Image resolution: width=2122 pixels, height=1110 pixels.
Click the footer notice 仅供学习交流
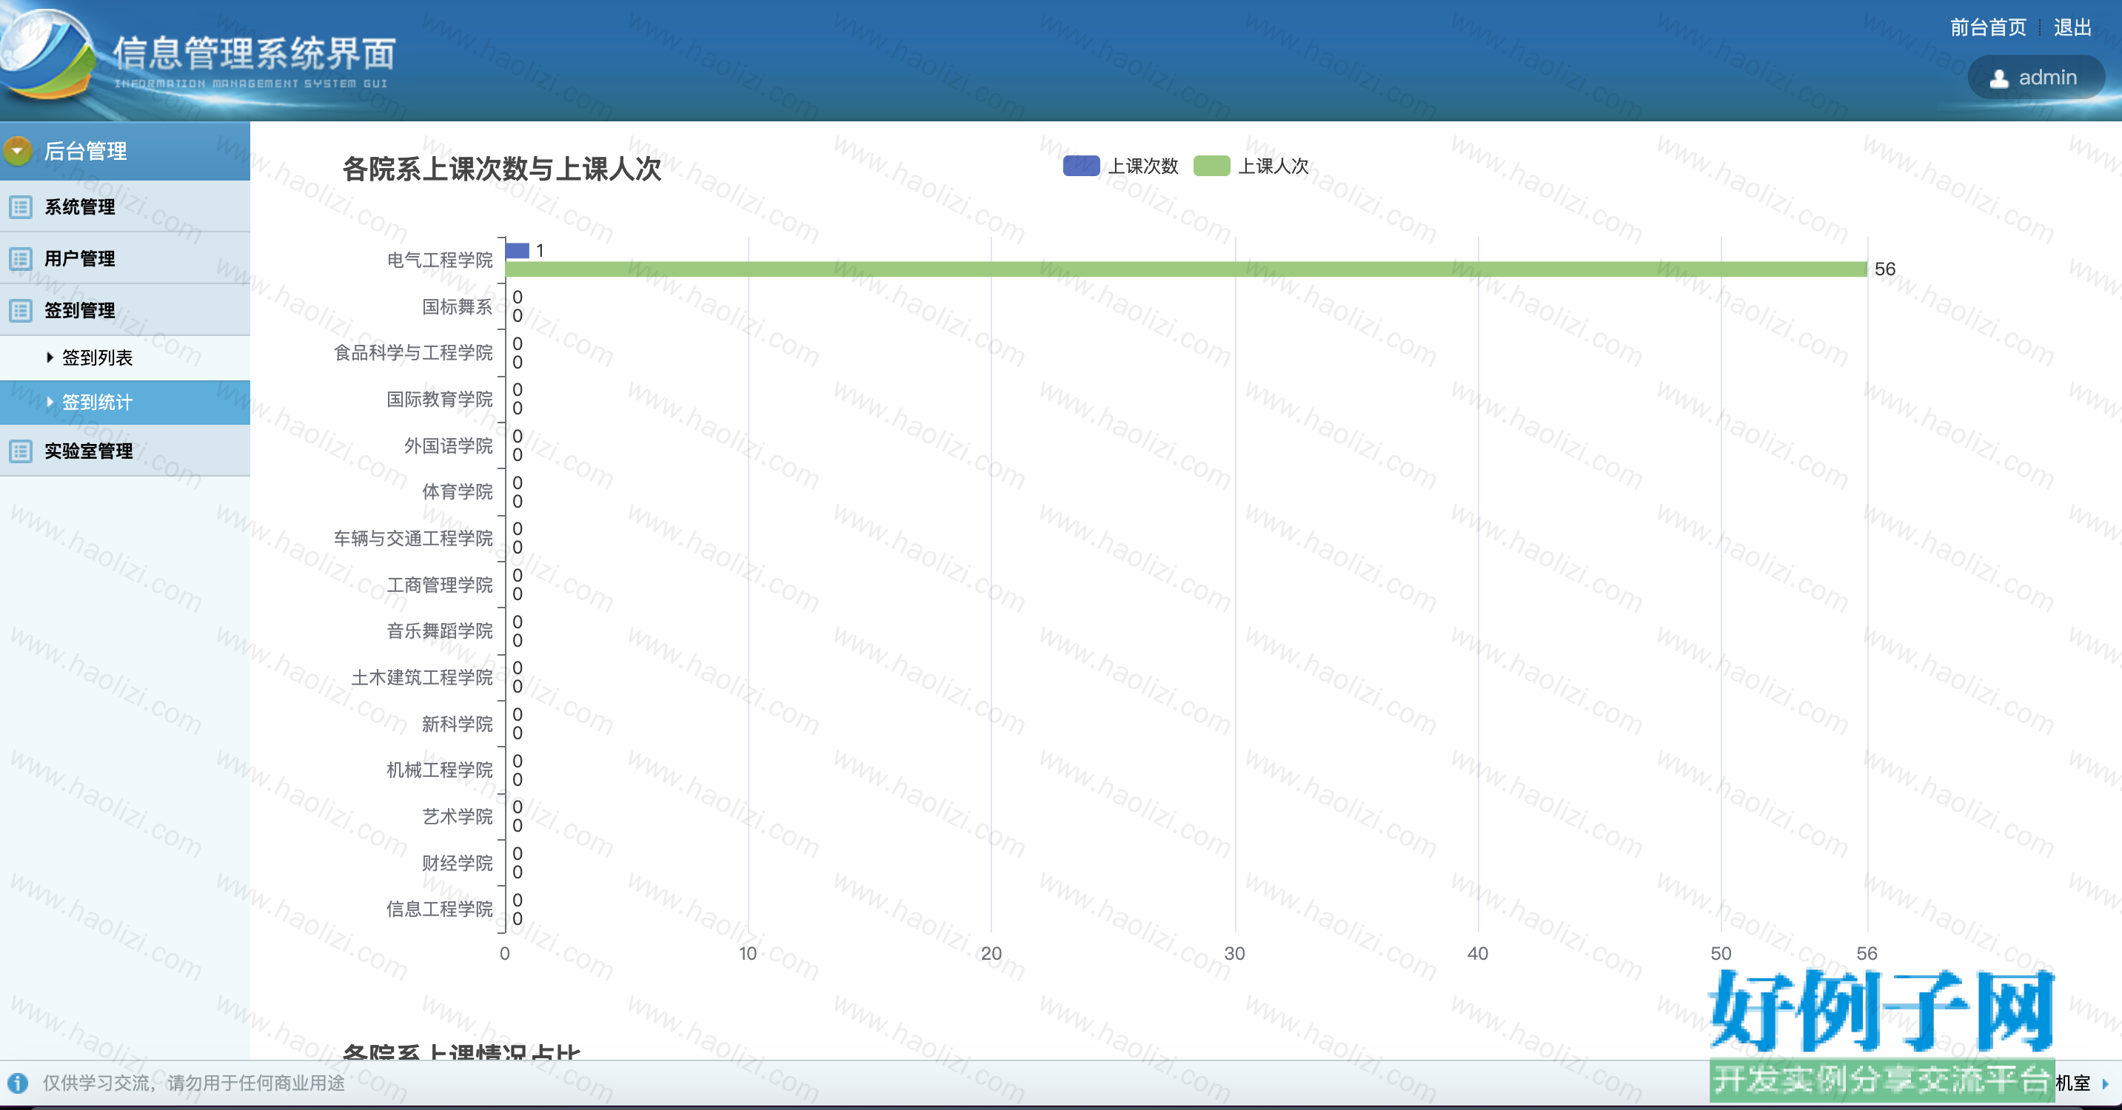click(193, 1083)
